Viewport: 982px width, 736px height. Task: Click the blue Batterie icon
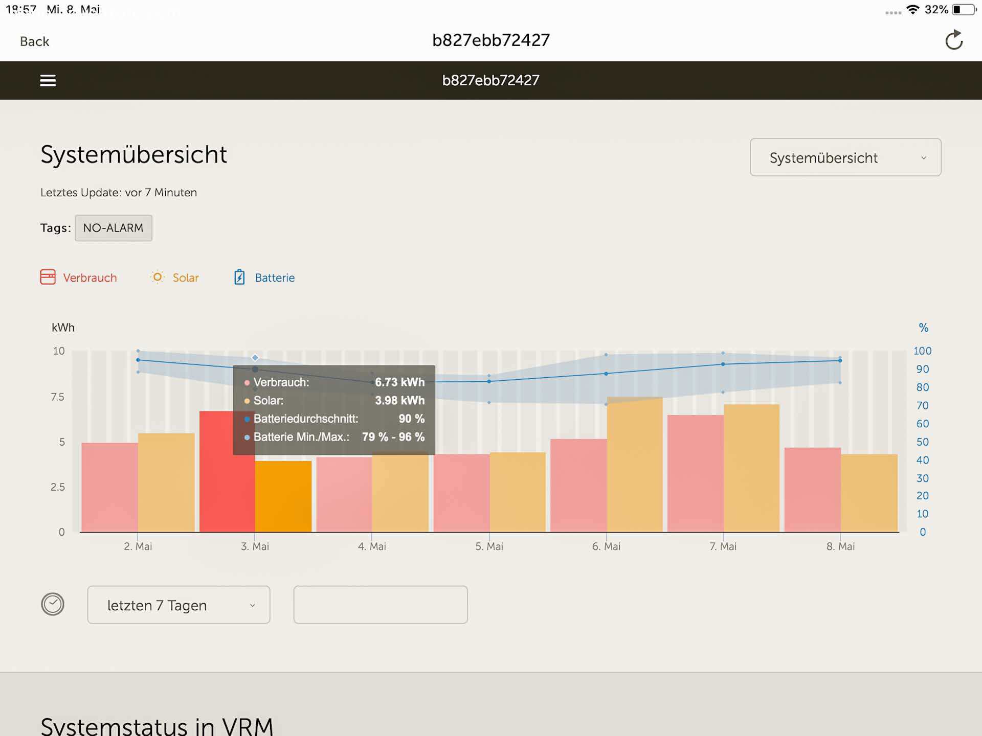pos(239,277)
